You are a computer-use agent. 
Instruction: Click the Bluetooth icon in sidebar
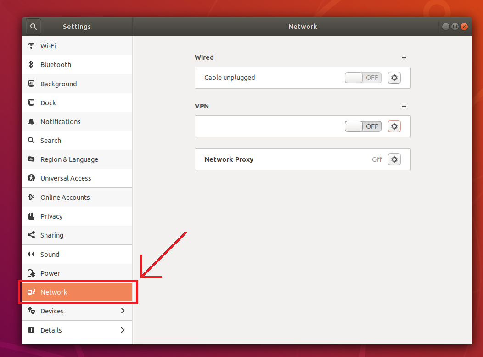(31, 65)
